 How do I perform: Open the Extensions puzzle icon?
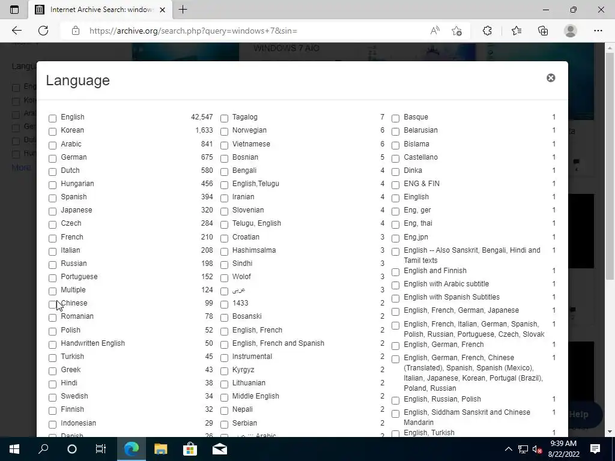point(486,31)
